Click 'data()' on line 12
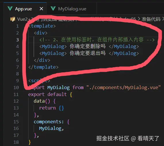Viewport: 164px width, 146px height. [42, 101]
